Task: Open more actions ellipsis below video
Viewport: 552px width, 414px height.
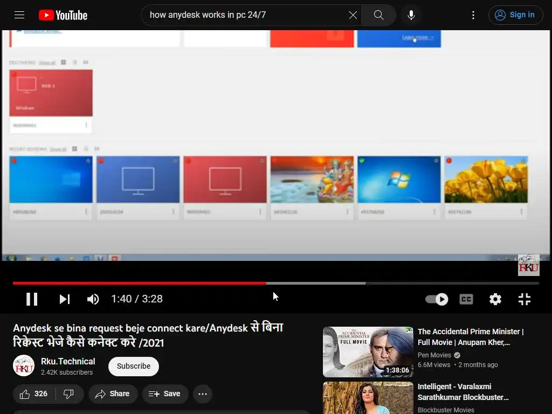Action: [203, 394]
